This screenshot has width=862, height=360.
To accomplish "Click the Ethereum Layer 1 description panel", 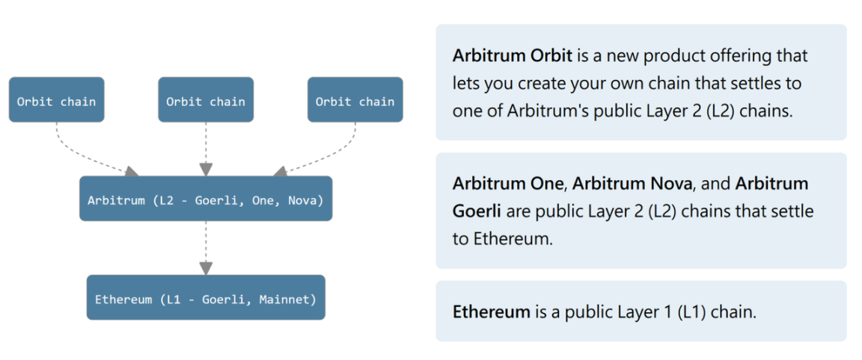I will coord(641,311).
